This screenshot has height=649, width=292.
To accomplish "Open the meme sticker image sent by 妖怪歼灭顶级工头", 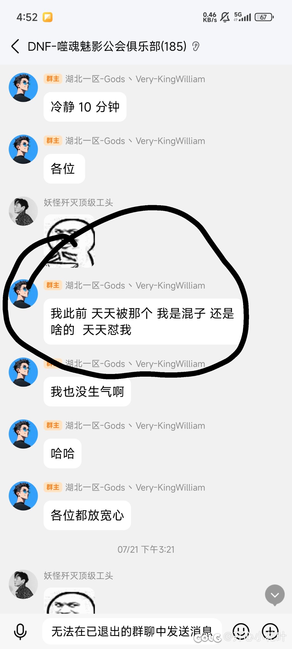I will pos(69,241).
